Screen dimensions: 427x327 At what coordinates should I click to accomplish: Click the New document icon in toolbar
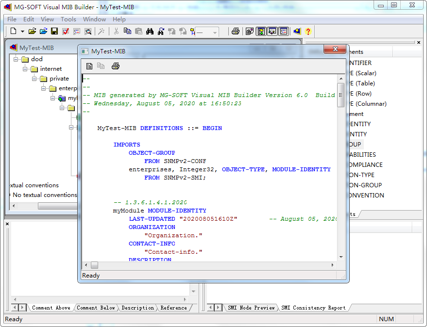click(13, 32)
